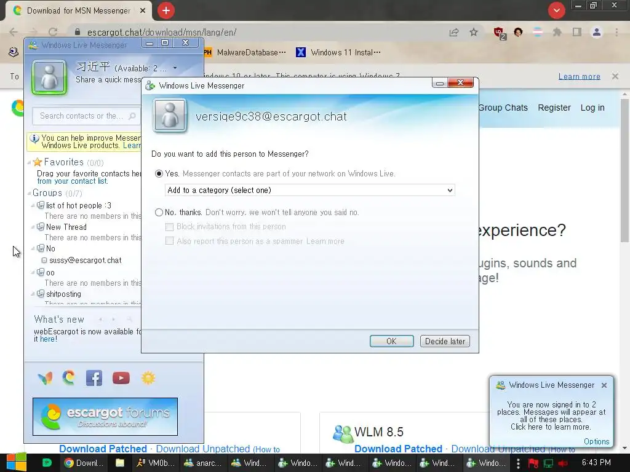
Task: Click the sun weather icon in Messenger
Action: 148,378
